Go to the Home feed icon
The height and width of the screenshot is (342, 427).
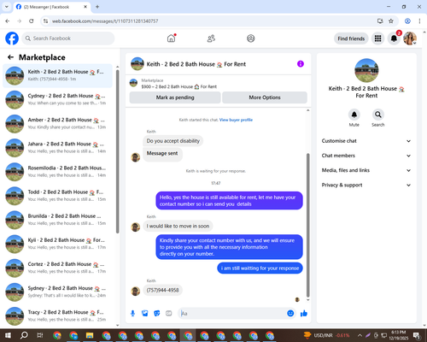pyautogui.click(x=171, y=38)
